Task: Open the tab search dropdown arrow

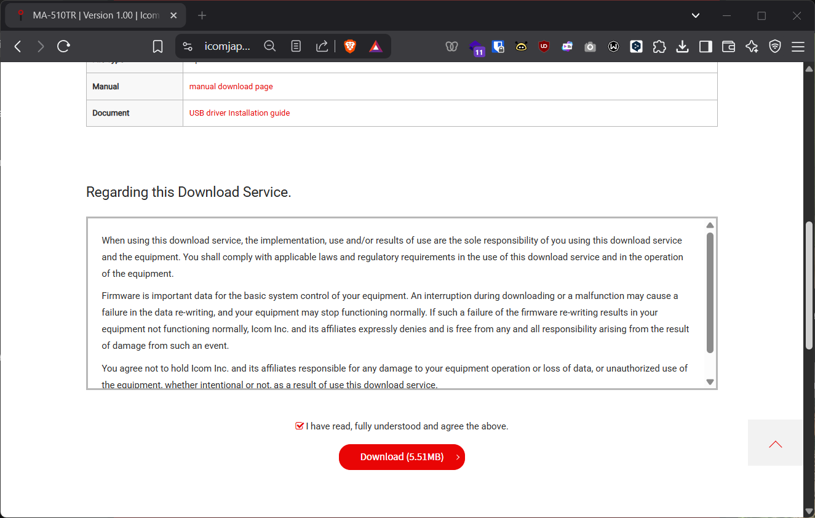Action: pyautogui.click(x=696, y=15)
